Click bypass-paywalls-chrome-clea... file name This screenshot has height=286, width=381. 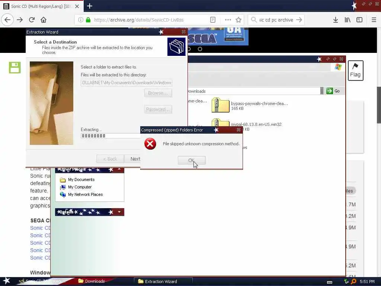pyautogui.click(x=259, y=104)
